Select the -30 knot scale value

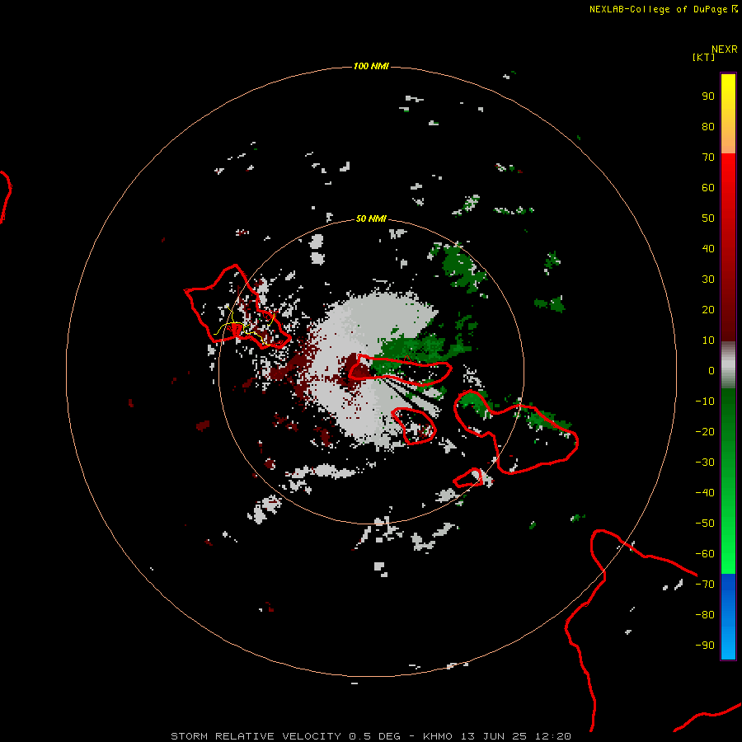pyautogui.click(x=705, y=463)
